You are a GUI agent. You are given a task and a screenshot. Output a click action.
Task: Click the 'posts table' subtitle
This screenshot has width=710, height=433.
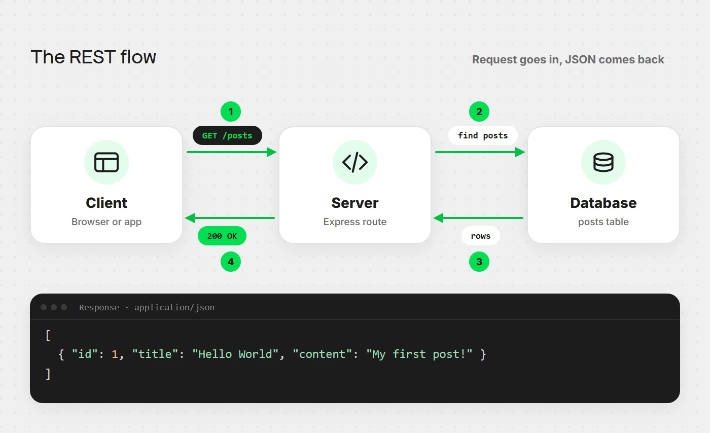point(603,222)
